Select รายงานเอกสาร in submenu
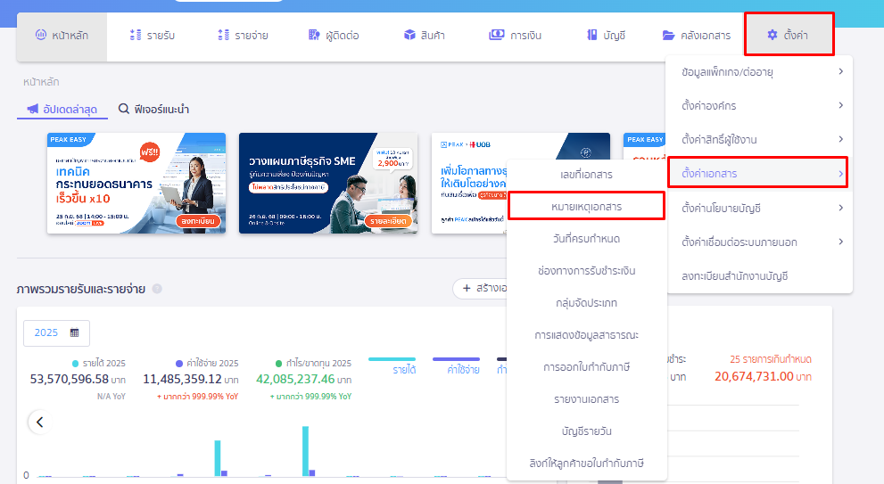This screenshot has width=884, height=484. tap(586, 399)
